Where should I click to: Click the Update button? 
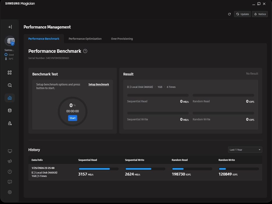pyautogui.click(x=242, y=14)
